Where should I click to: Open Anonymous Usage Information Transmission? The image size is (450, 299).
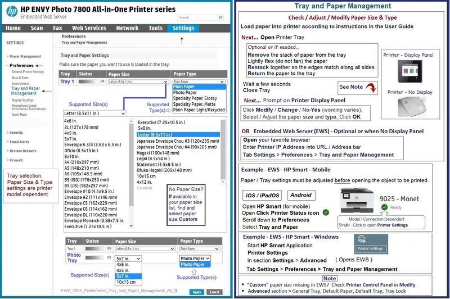click(x=29, y=107)
